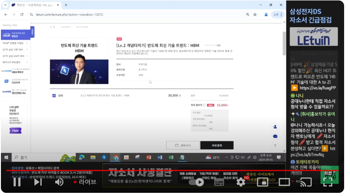Viewport: 350px width, 196px height.
Task: Click the browser address bar URL
Action: tap(91, 14)
